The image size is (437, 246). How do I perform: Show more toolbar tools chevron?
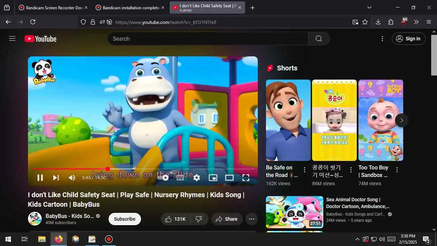[416, 22]
